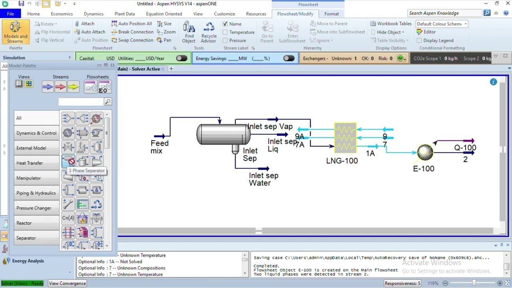Click the Swap Connection button

coord(132,40)
